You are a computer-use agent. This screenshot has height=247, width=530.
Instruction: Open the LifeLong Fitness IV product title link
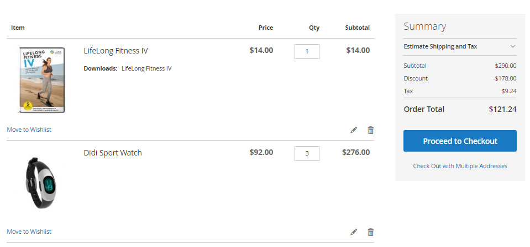[116, 51]
